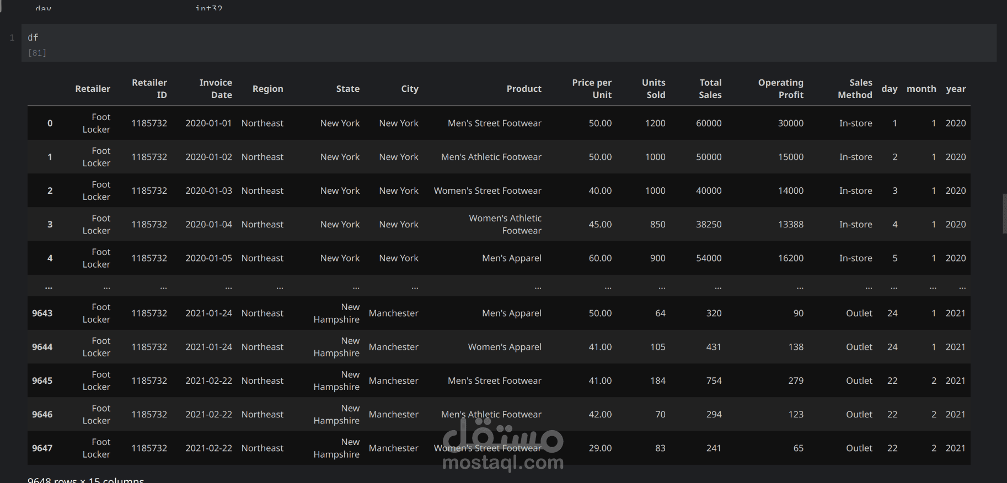Click price value 60.00
1007x483 pixels.
pos(600,258)
